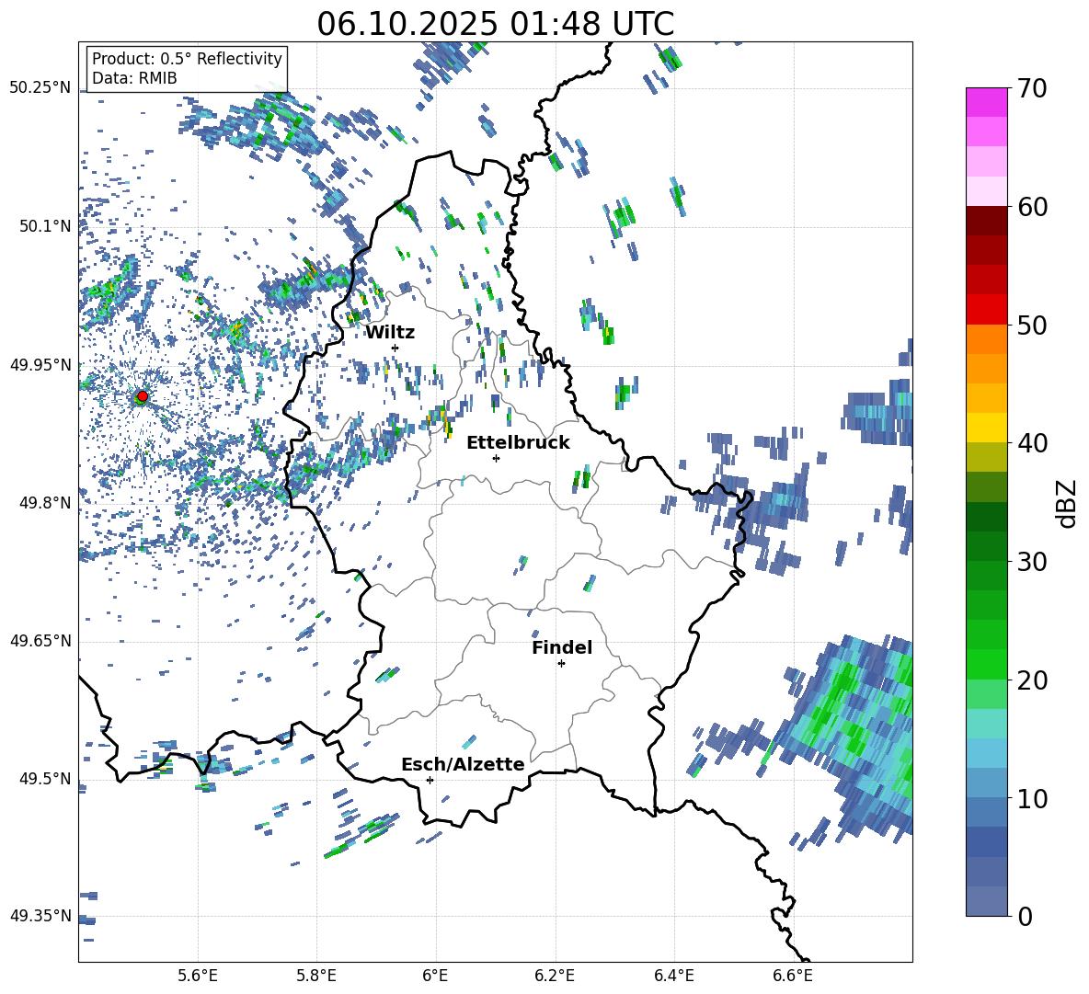Click the '6.4°E' longitude label
The image size is (1089, 994).
(x=673, y=976)
